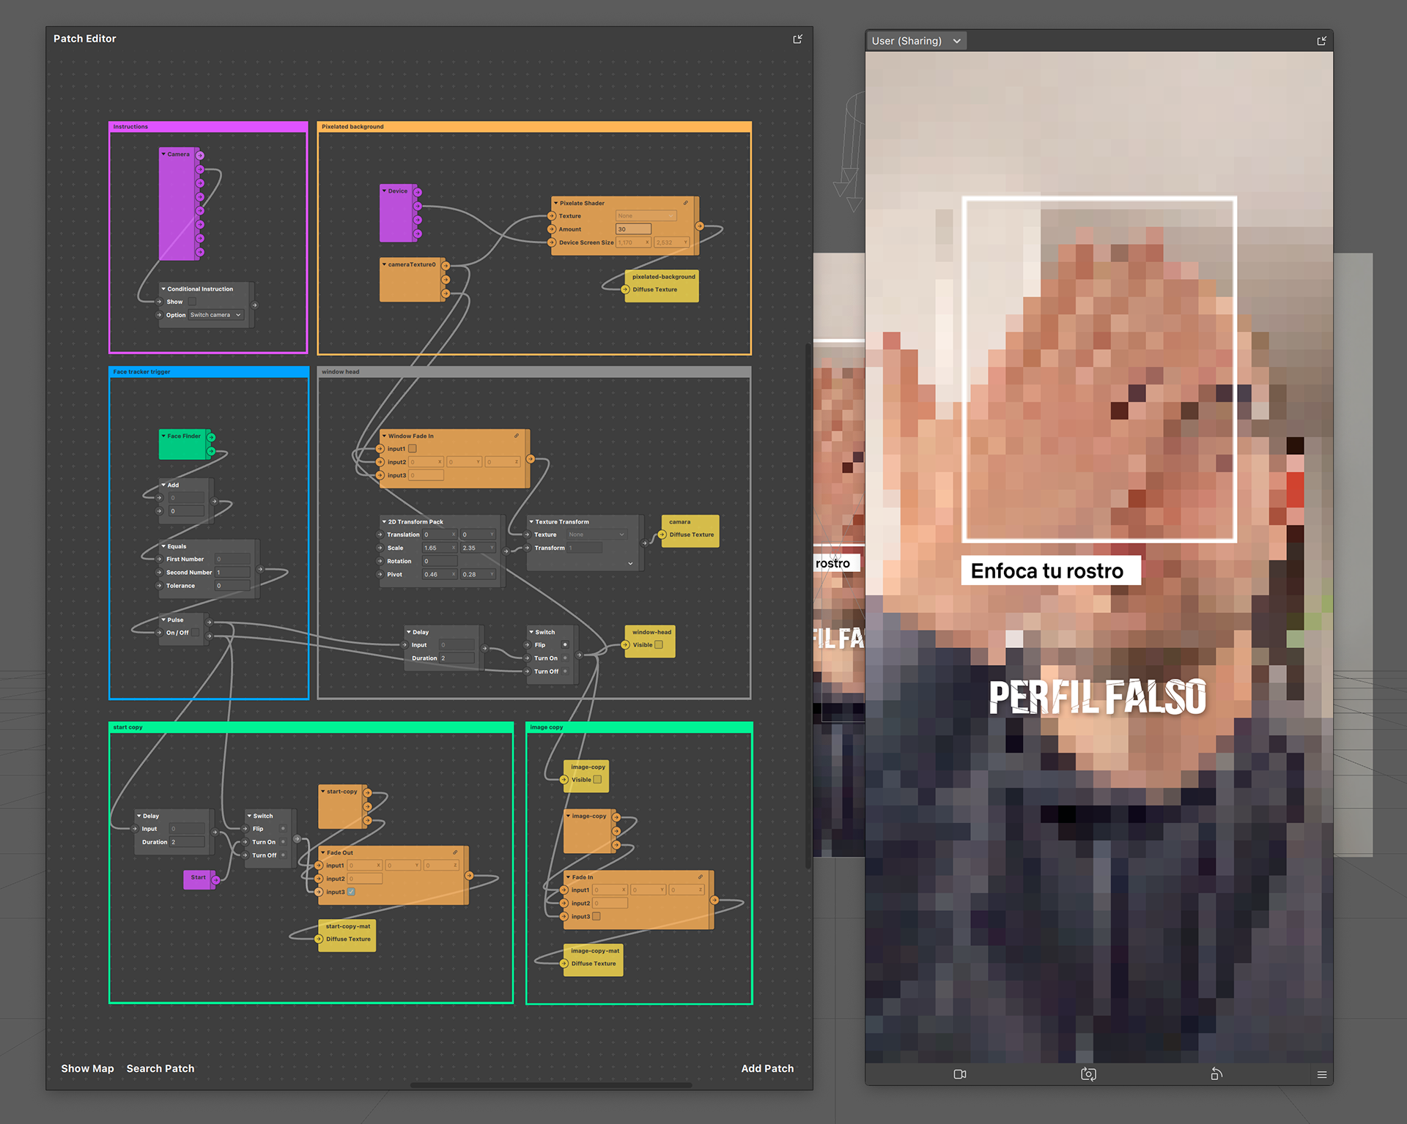Image resolution: width=1407 pixels, height=1124 pixels.
Task: Click the switch camera icon in simulator
Action: (1088, 1074)
